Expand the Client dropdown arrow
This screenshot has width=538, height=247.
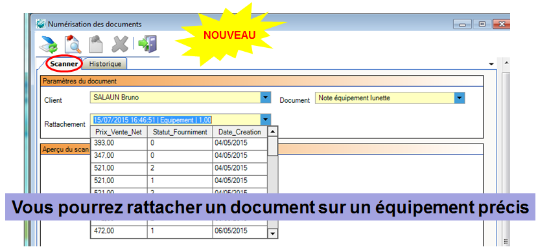click(265, 98)
